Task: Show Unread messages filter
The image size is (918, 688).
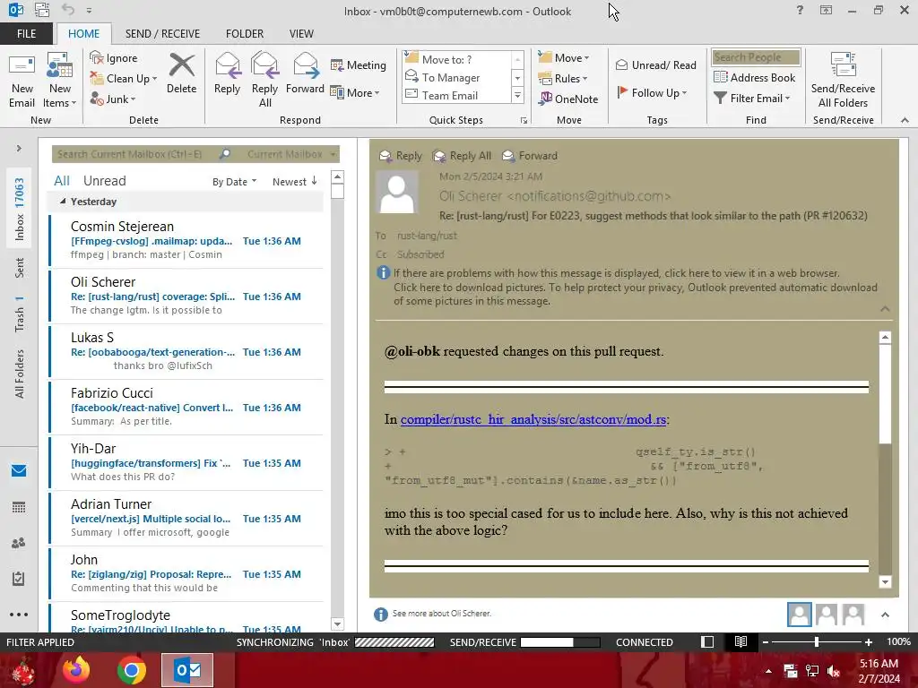Action: [104, 181]
